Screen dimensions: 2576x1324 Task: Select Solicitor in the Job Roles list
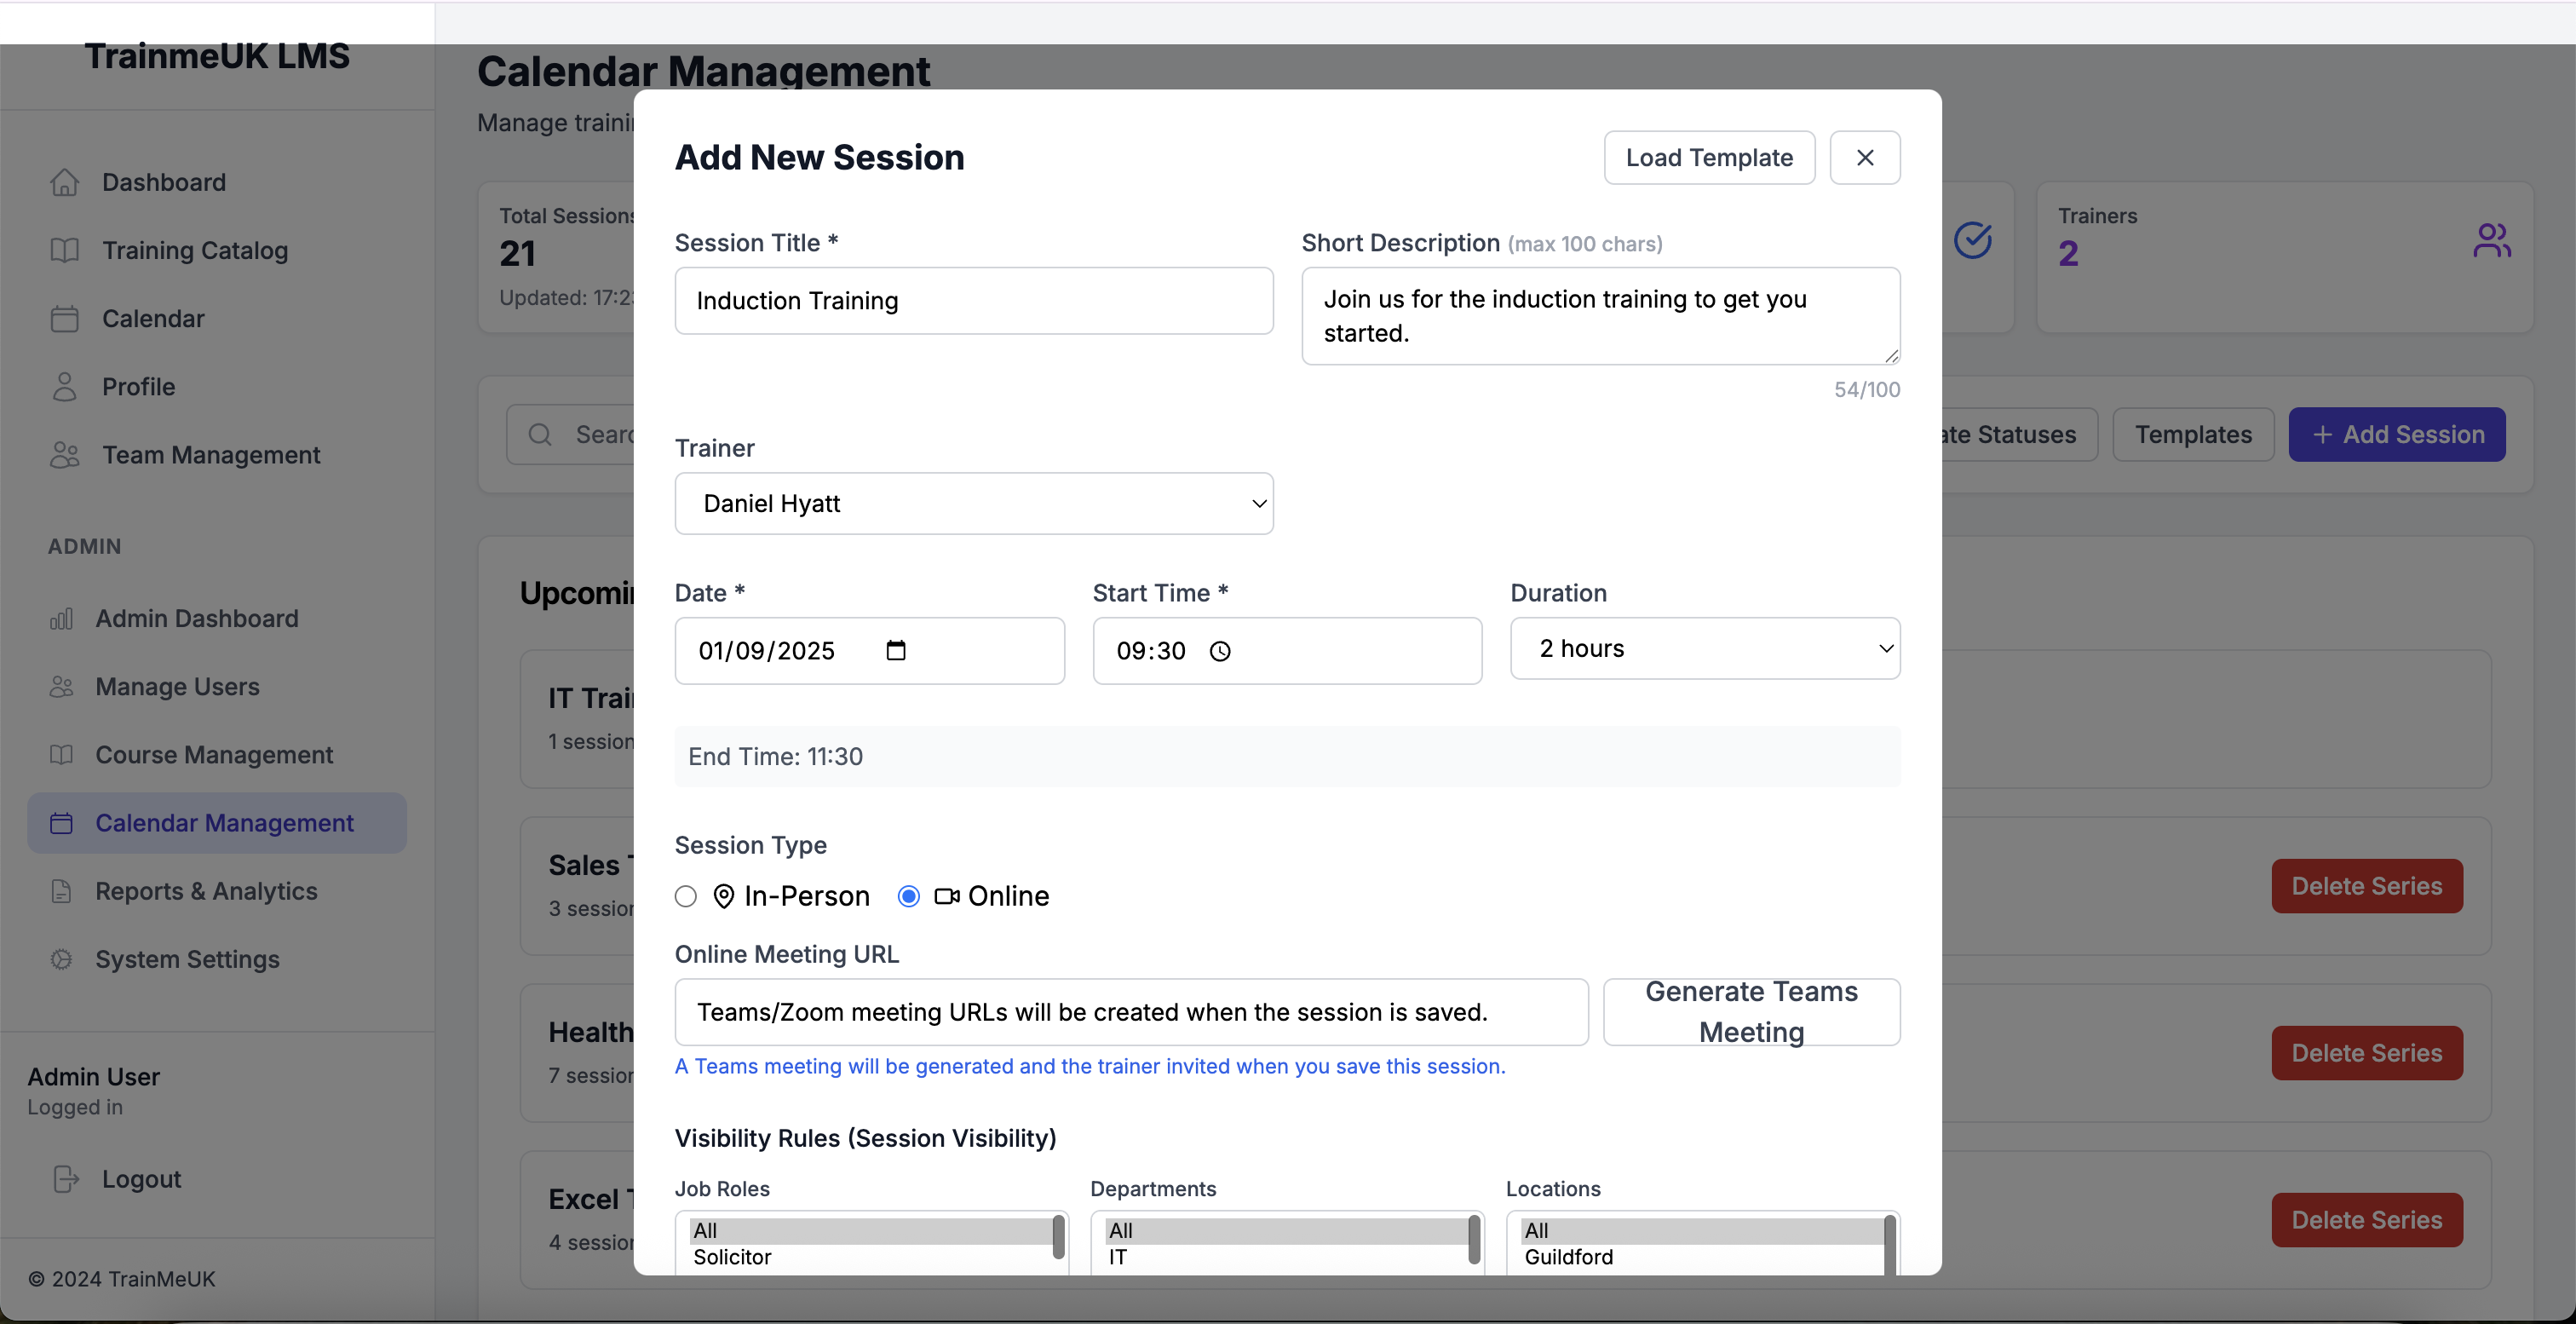click(869, 1257)
